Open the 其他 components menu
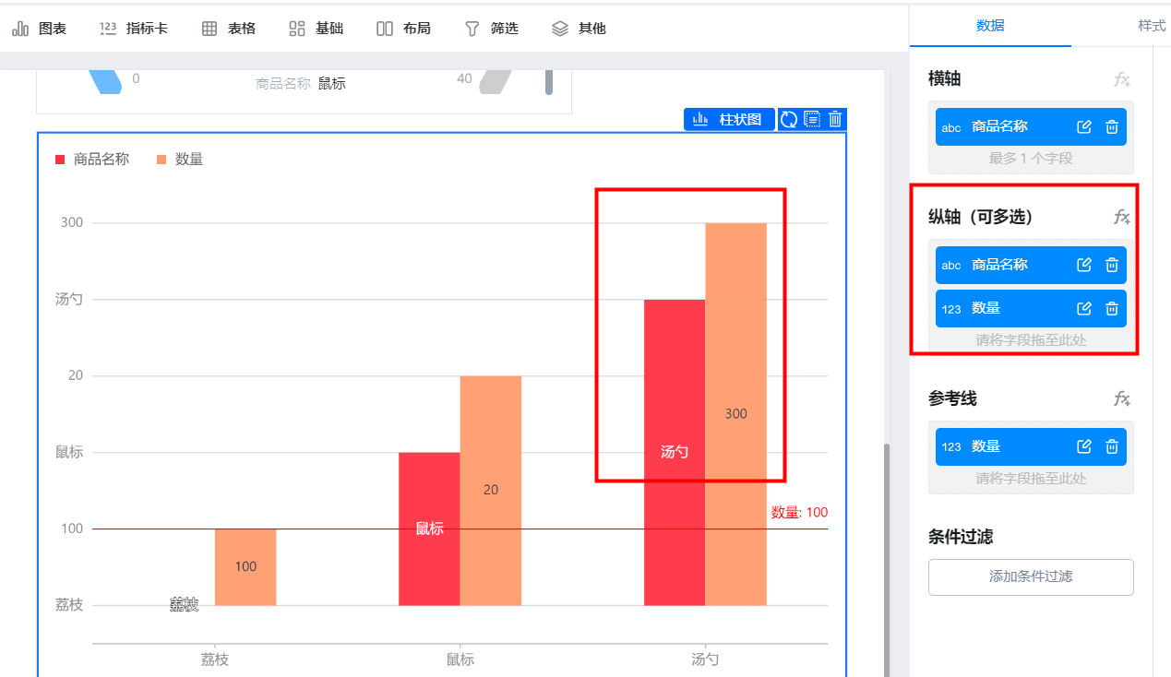This screenshot has width=1171, height=677. pyautogui.click(x=579, y=29)
